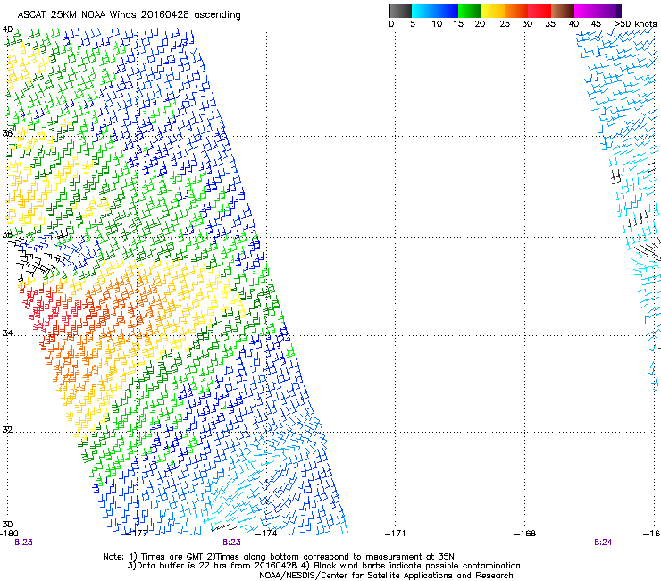Image resolution: width=661 pixels, height=581 pixels.
Task: Click the legend label 35
Action: (550, 24)
